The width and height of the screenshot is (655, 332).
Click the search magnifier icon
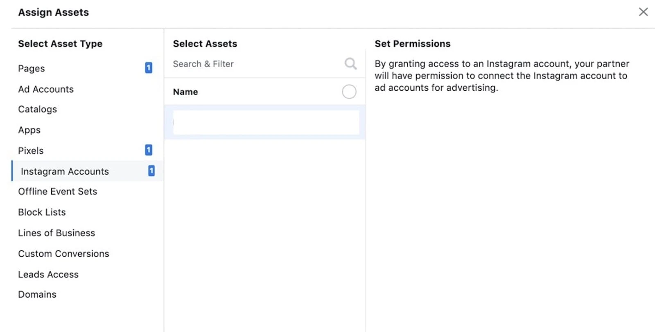(350, 64)
